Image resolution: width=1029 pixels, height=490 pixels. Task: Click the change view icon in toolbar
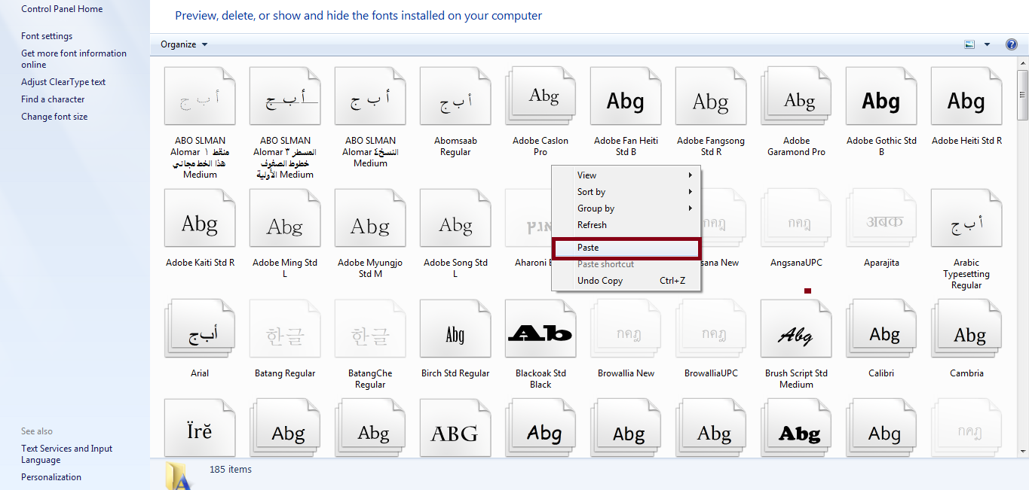pyautogui.click(x=970, y=44)
